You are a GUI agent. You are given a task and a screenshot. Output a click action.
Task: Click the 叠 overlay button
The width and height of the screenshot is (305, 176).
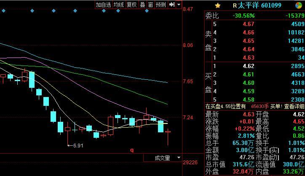[x=142, y=5]
